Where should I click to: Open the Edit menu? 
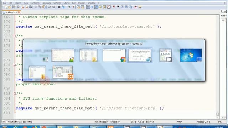tap(10, 3)
